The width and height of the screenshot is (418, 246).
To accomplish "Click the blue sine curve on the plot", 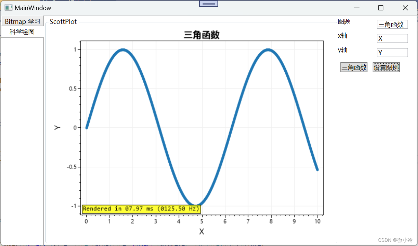I will pos(123,50).
